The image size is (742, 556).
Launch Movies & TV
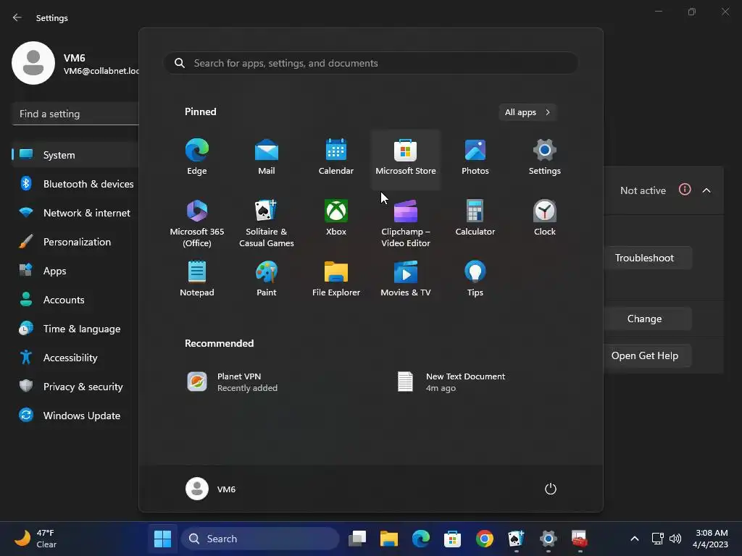(x=406, y=279)
